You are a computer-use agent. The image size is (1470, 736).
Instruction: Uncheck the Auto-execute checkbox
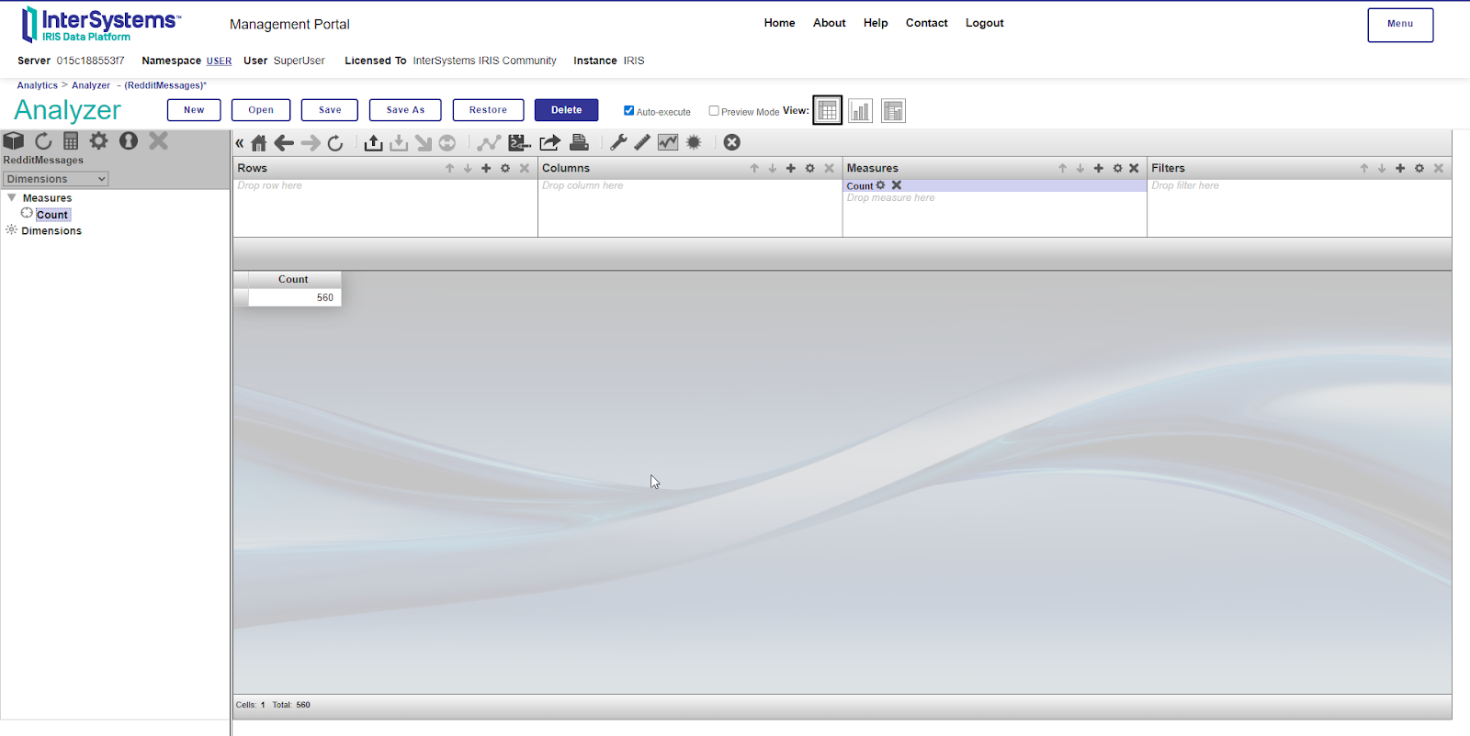629,111
